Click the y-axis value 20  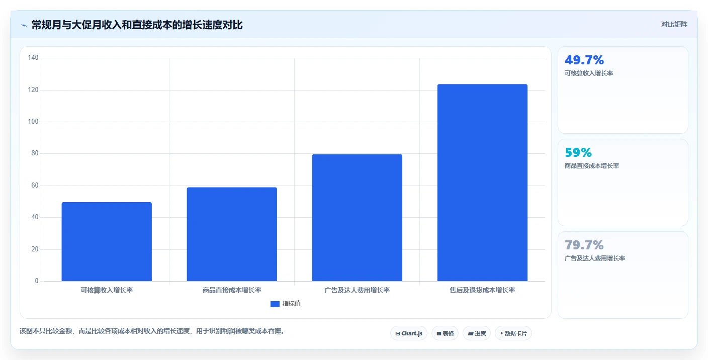tap(35, 249)
